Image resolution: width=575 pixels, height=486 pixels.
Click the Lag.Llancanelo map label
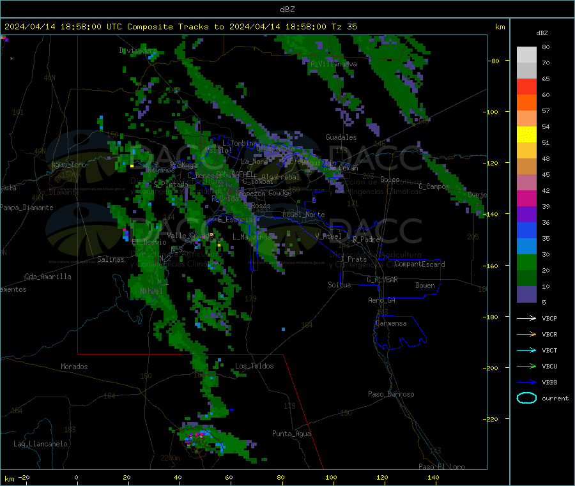click(x=40, y=444)
